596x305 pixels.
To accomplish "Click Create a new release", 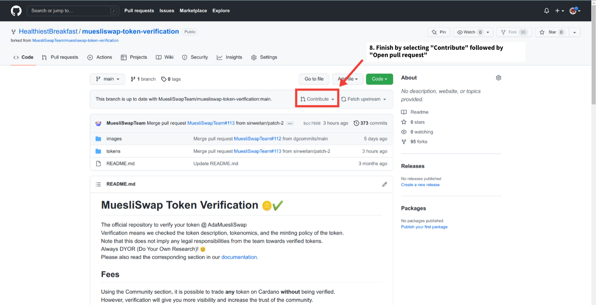I will point(420,185).
